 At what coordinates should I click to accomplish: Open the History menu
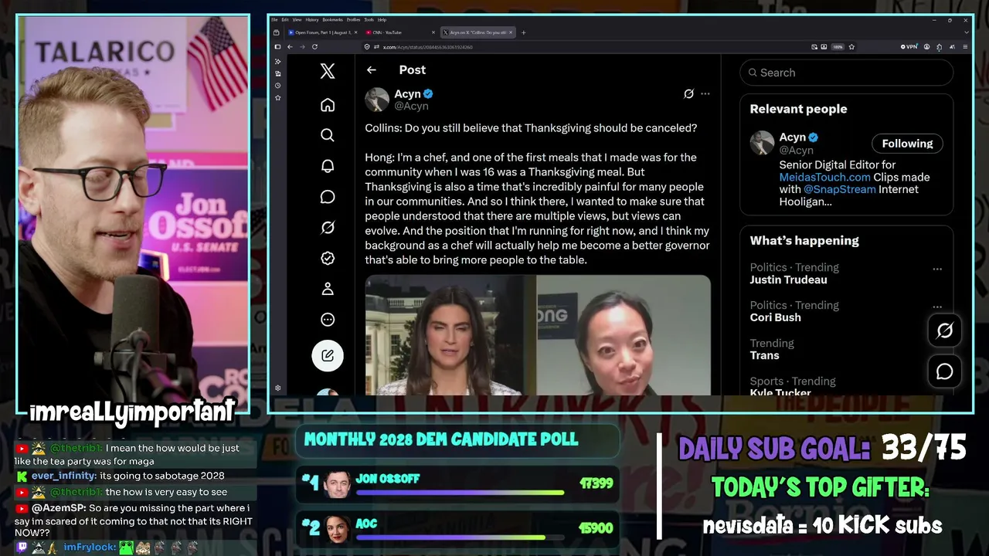click(x=312, y=19)
